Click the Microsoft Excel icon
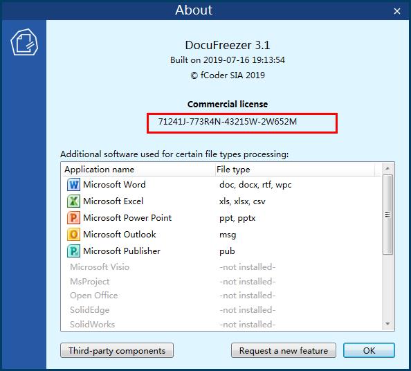The width and height of the screenshot is (411, 371). pos(73,201)
